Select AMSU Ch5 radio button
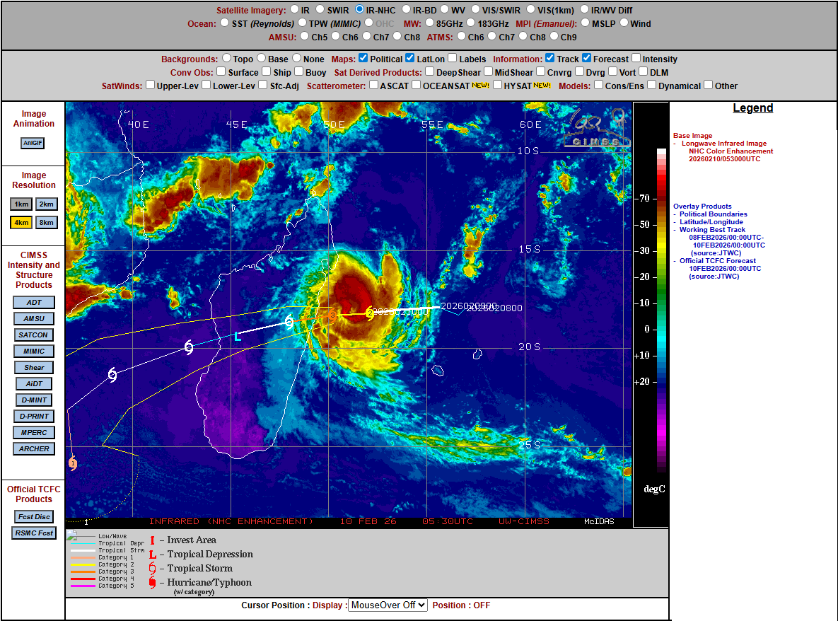This screenshot has height=621, width=838. pyautogui.click(x=305, y=36)
